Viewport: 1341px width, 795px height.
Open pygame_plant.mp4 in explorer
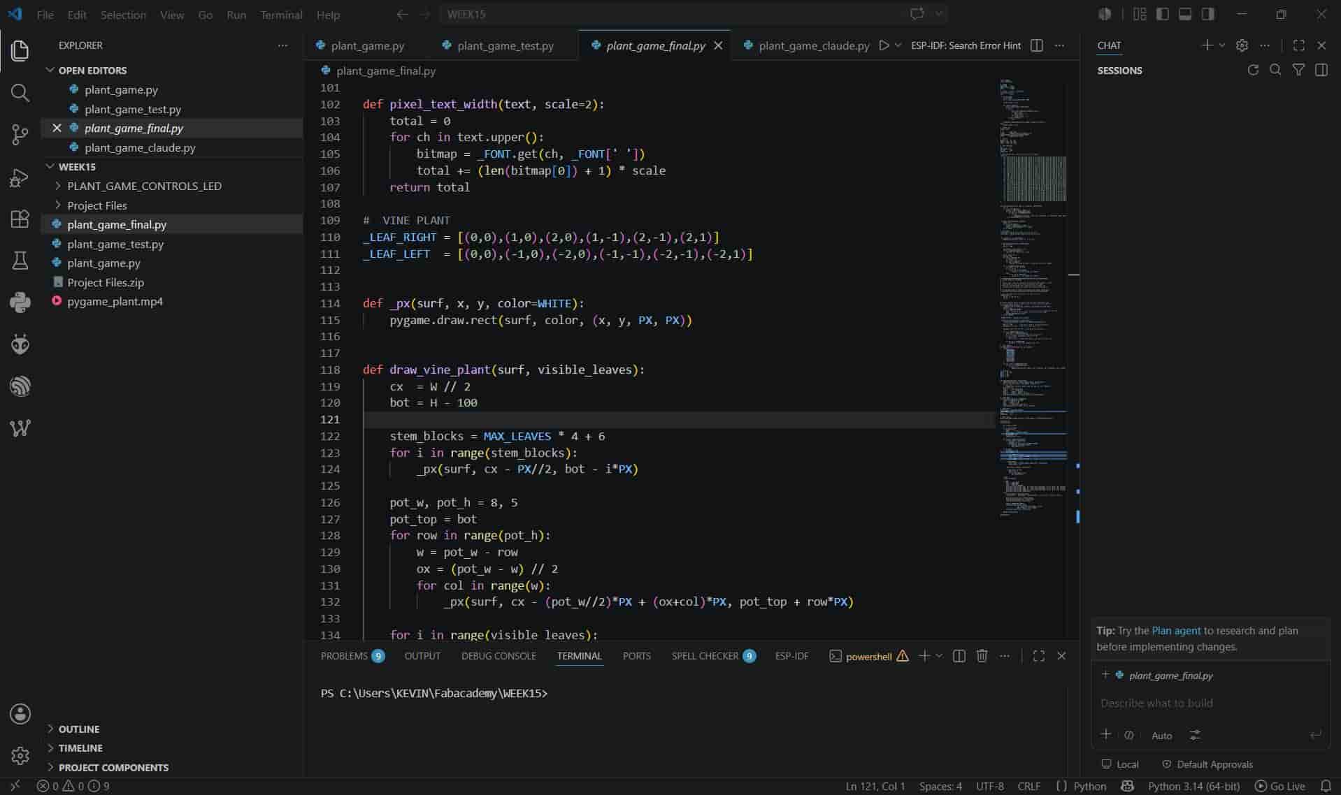[x=115, y=302]
